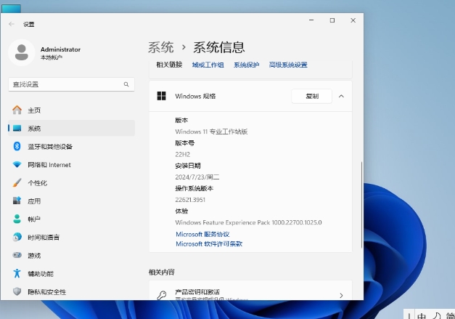Open Accessibility (辅助功能) icon

pos(17,274)
